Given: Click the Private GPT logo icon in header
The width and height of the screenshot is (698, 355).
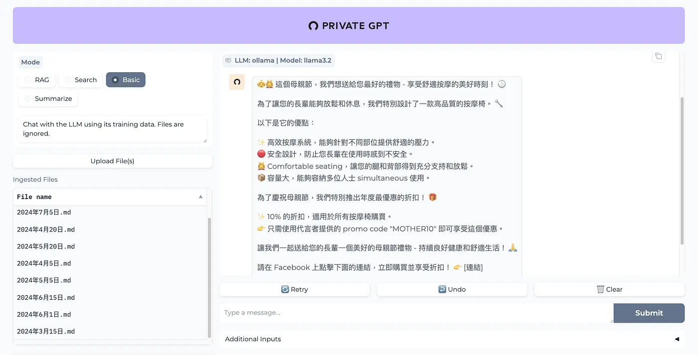Looking at the screenshot, I should point(313,26).
